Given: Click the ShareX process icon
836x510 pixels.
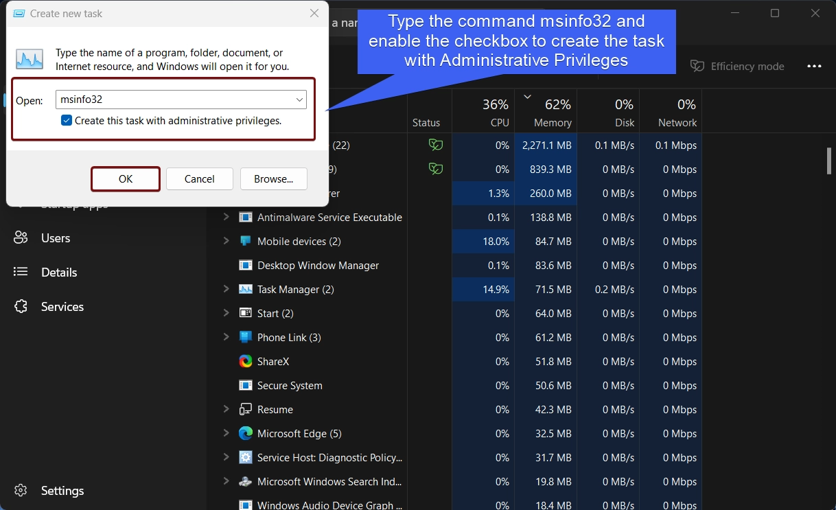Looking at the screenshot, I should (246, 361).
